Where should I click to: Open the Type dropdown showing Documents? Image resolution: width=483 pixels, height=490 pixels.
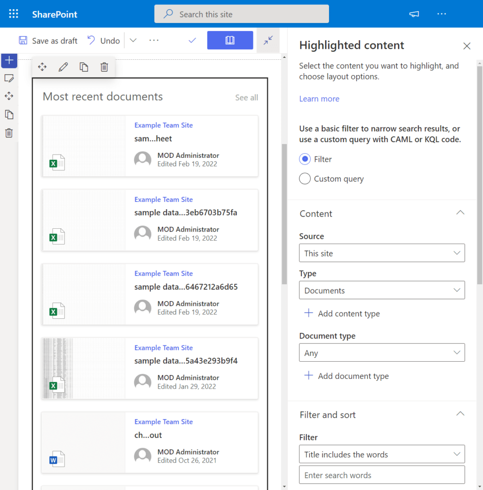click(x=382, y=290)
